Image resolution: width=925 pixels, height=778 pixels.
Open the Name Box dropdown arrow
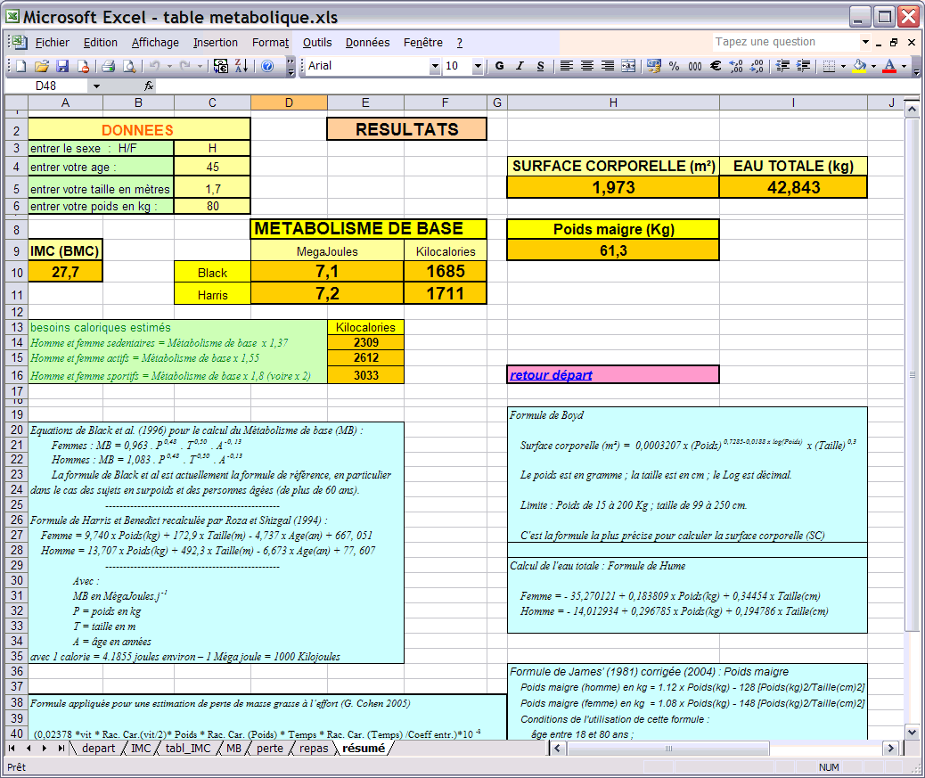(x=96, y=86)
